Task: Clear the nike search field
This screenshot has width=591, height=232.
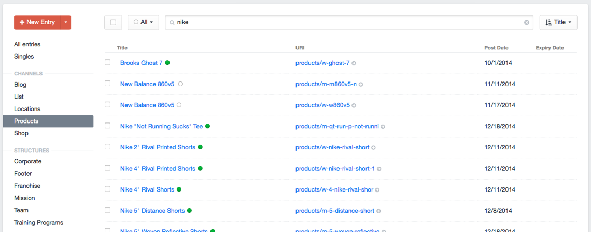Action: tap(527, 23)
